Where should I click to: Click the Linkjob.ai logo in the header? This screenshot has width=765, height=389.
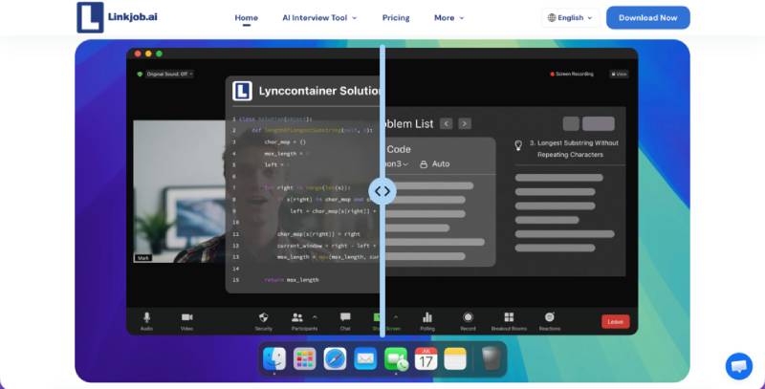[117, 17]
